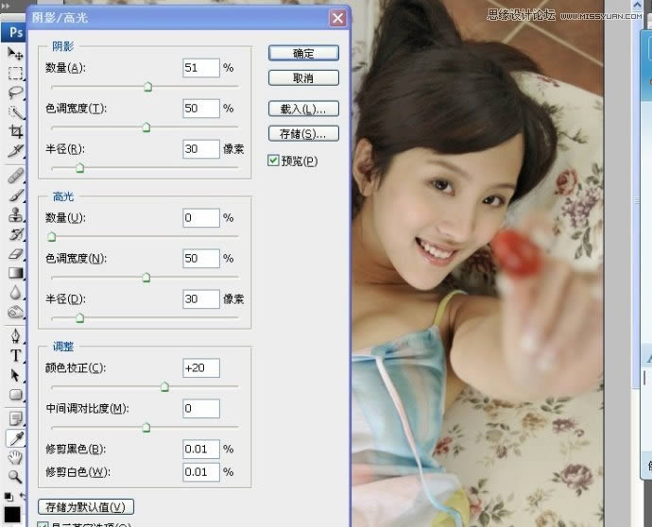Select the Shape tool
The width and height of the screenshot is (652, 527).
pos(15,395)
